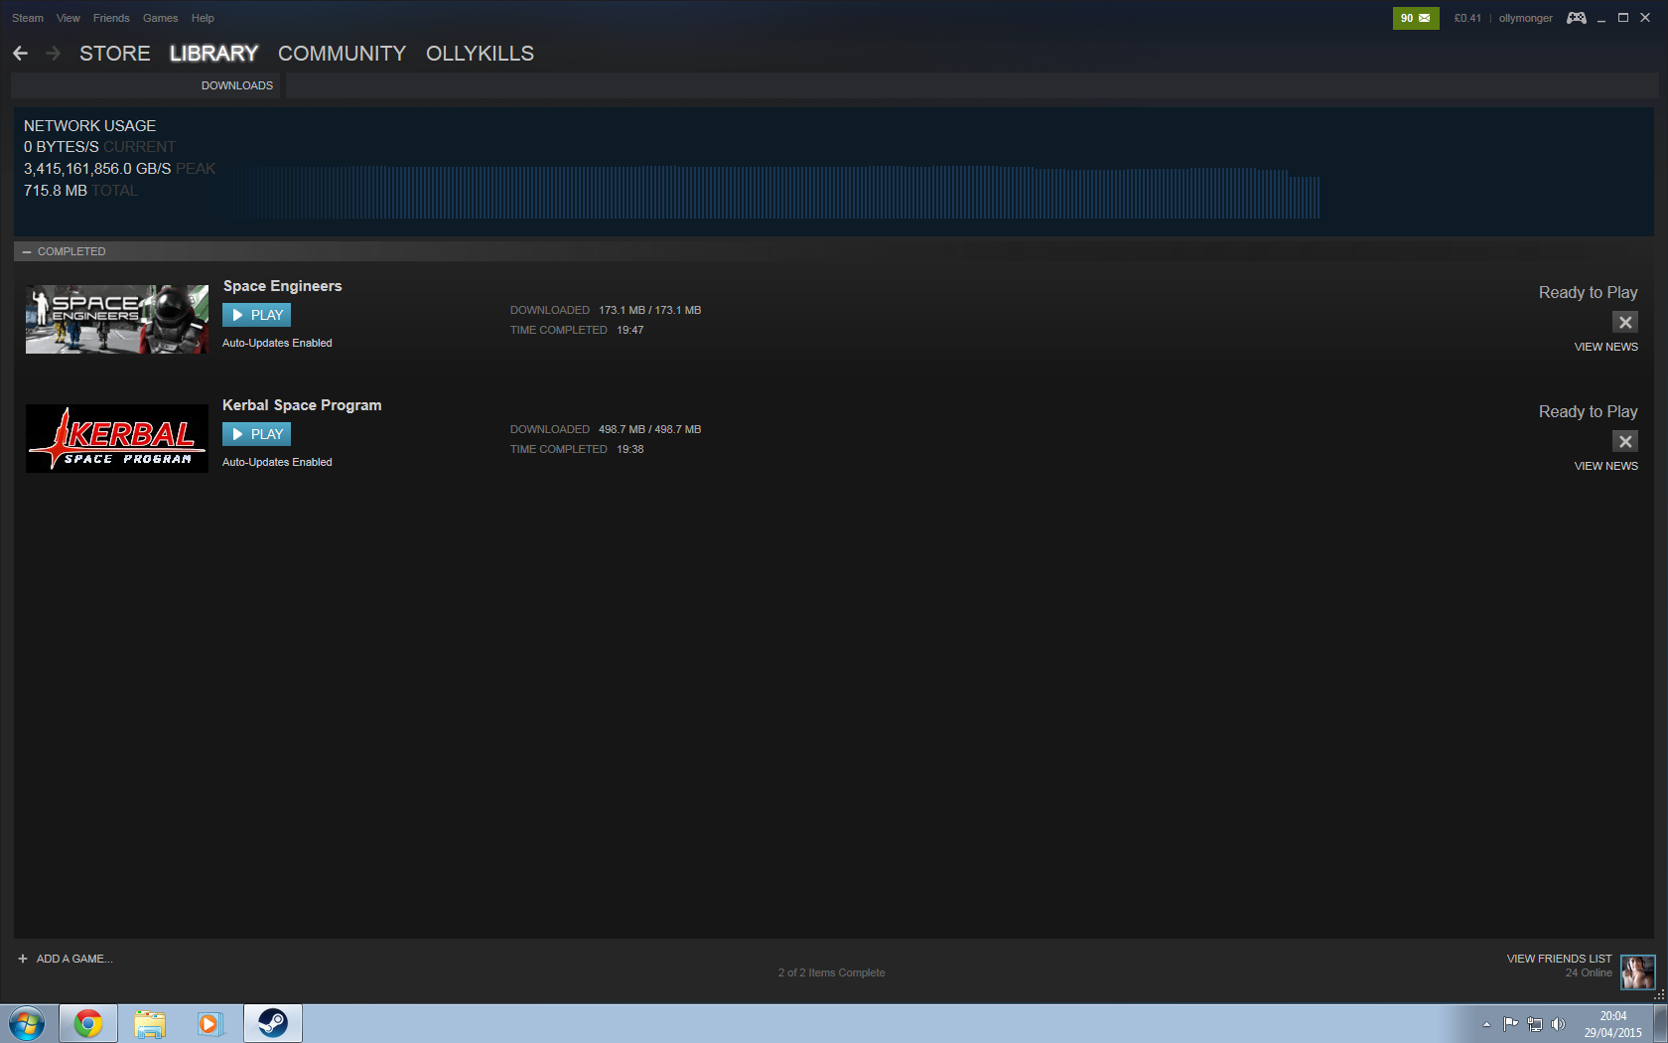Switch to the Library tab
This screenshot has width=1668, height=1043.
pos(213,54)
